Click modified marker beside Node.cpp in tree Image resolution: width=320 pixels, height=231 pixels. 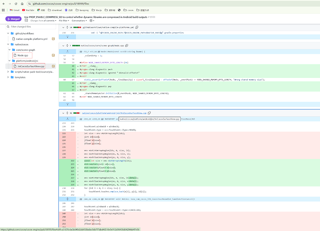click(53, 55)
